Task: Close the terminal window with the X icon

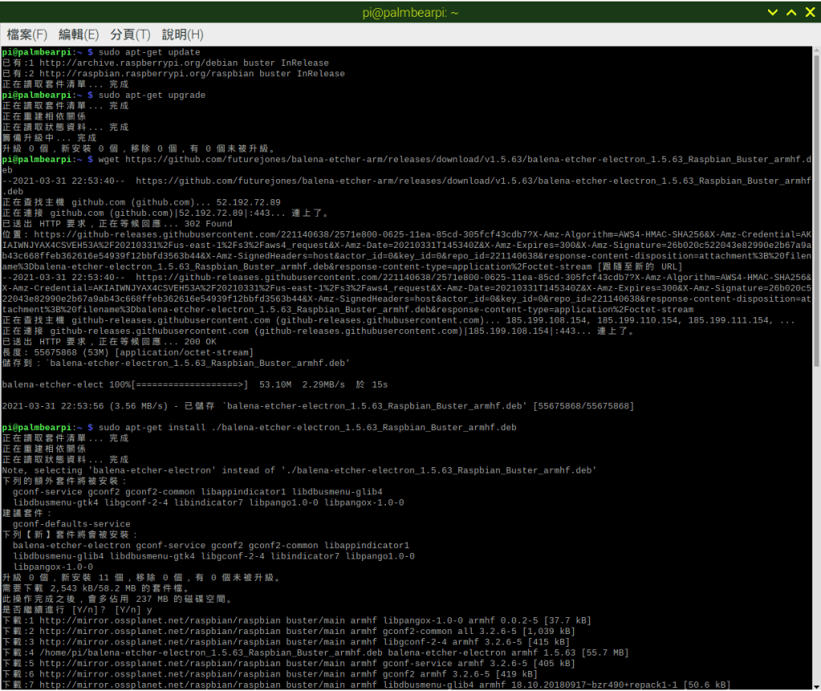Action: pos(809,12)
